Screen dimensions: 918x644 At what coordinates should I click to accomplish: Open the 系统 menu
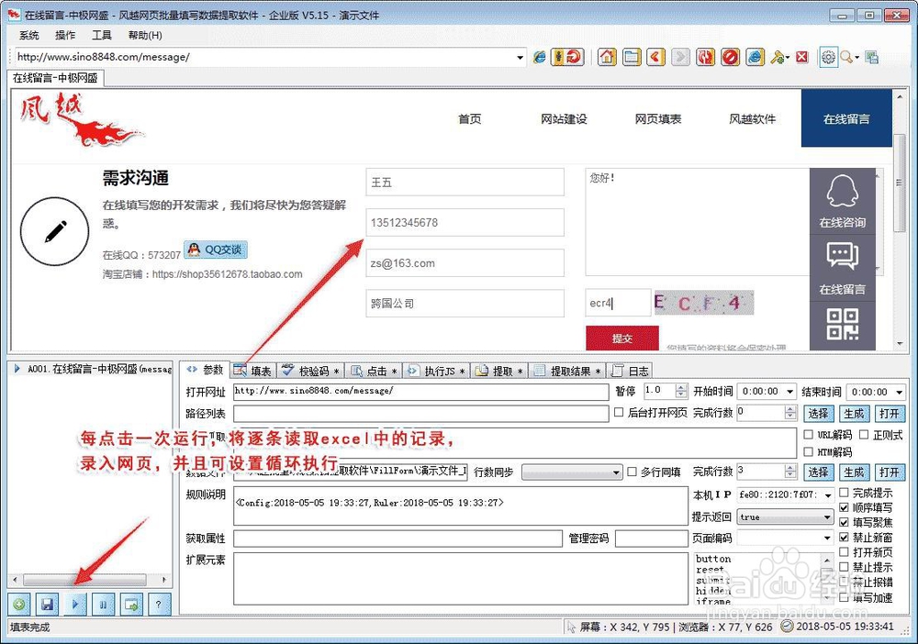pos(28,35)
